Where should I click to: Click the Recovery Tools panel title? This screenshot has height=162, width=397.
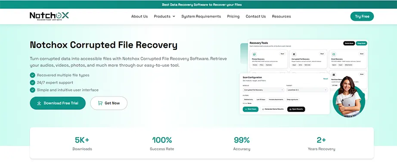point(259,43)
